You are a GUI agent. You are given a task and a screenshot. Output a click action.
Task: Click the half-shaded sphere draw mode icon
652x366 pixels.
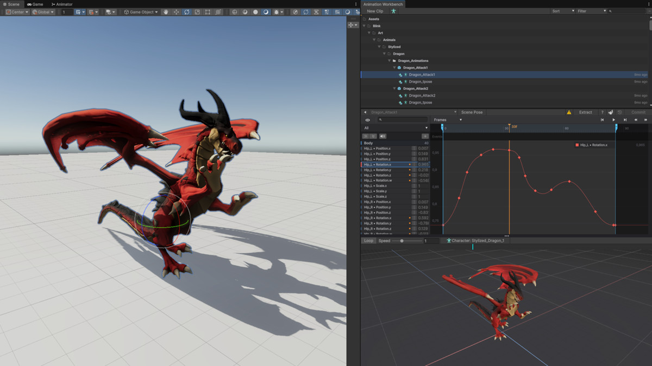click(245, 12)
